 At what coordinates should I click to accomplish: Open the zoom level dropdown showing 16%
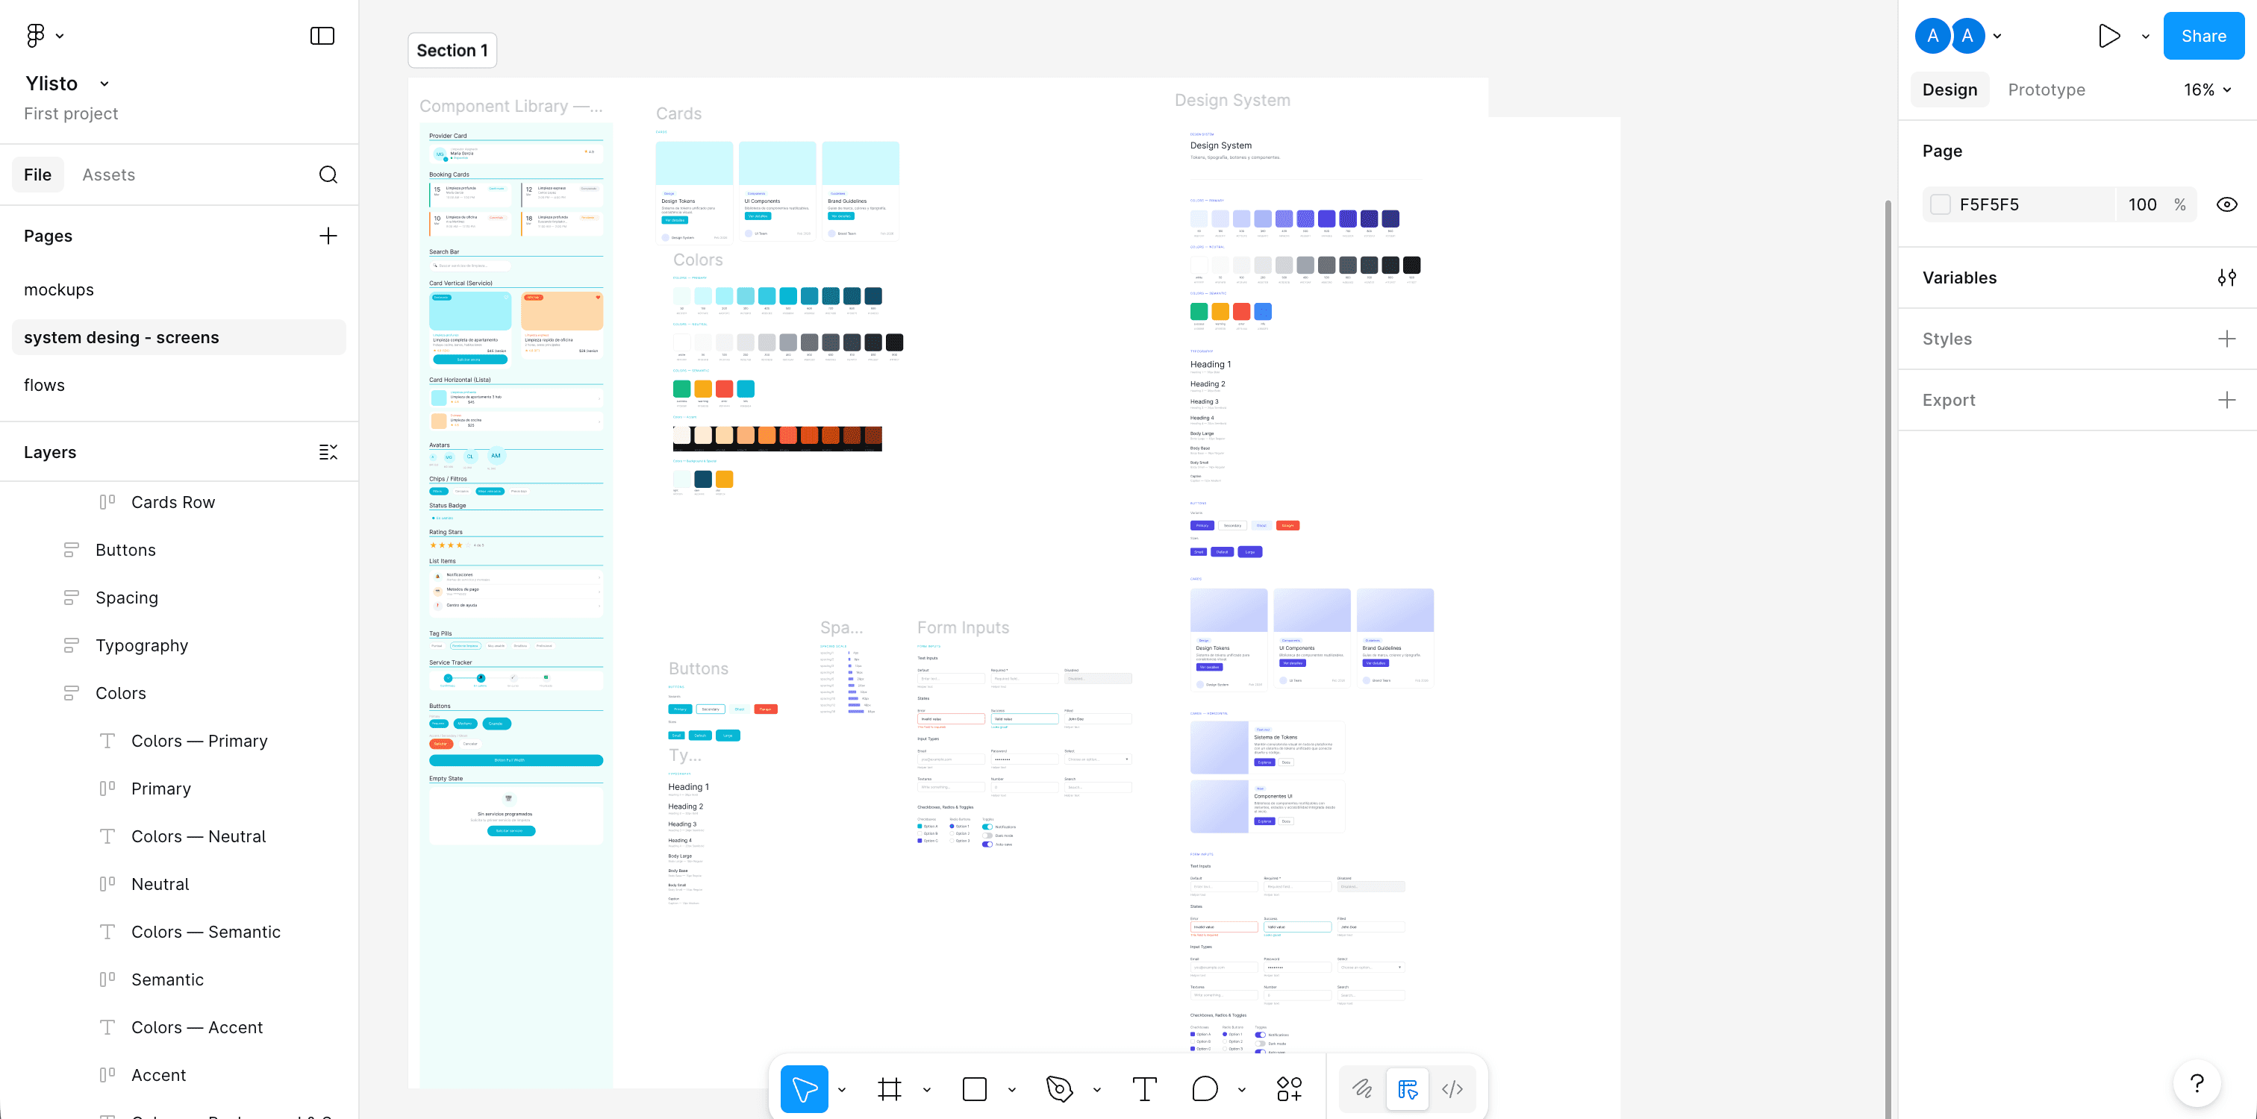(x=2206, y=89)
